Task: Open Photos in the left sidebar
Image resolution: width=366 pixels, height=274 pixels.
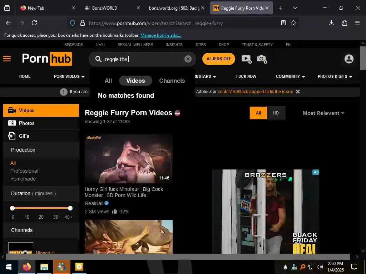Action: (x=41, y=123)
